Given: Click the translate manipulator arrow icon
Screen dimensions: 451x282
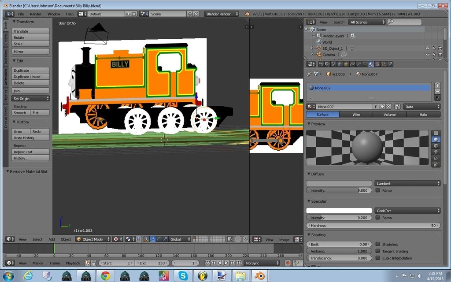Looking at the screenshot, I should pyautogui.click(x=152, y=239).
